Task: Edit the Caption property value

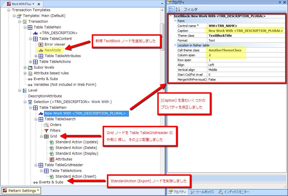Action: point(246,31)
